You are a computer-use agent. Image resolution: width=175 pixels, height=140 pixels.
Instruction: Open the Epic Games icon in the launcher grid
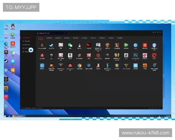[51, 55]
